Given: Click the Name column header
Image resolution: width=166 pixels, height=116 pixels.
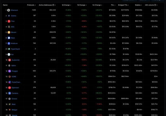Looking at the screenshot, I should pyautogui.click(x=5, y=5).
